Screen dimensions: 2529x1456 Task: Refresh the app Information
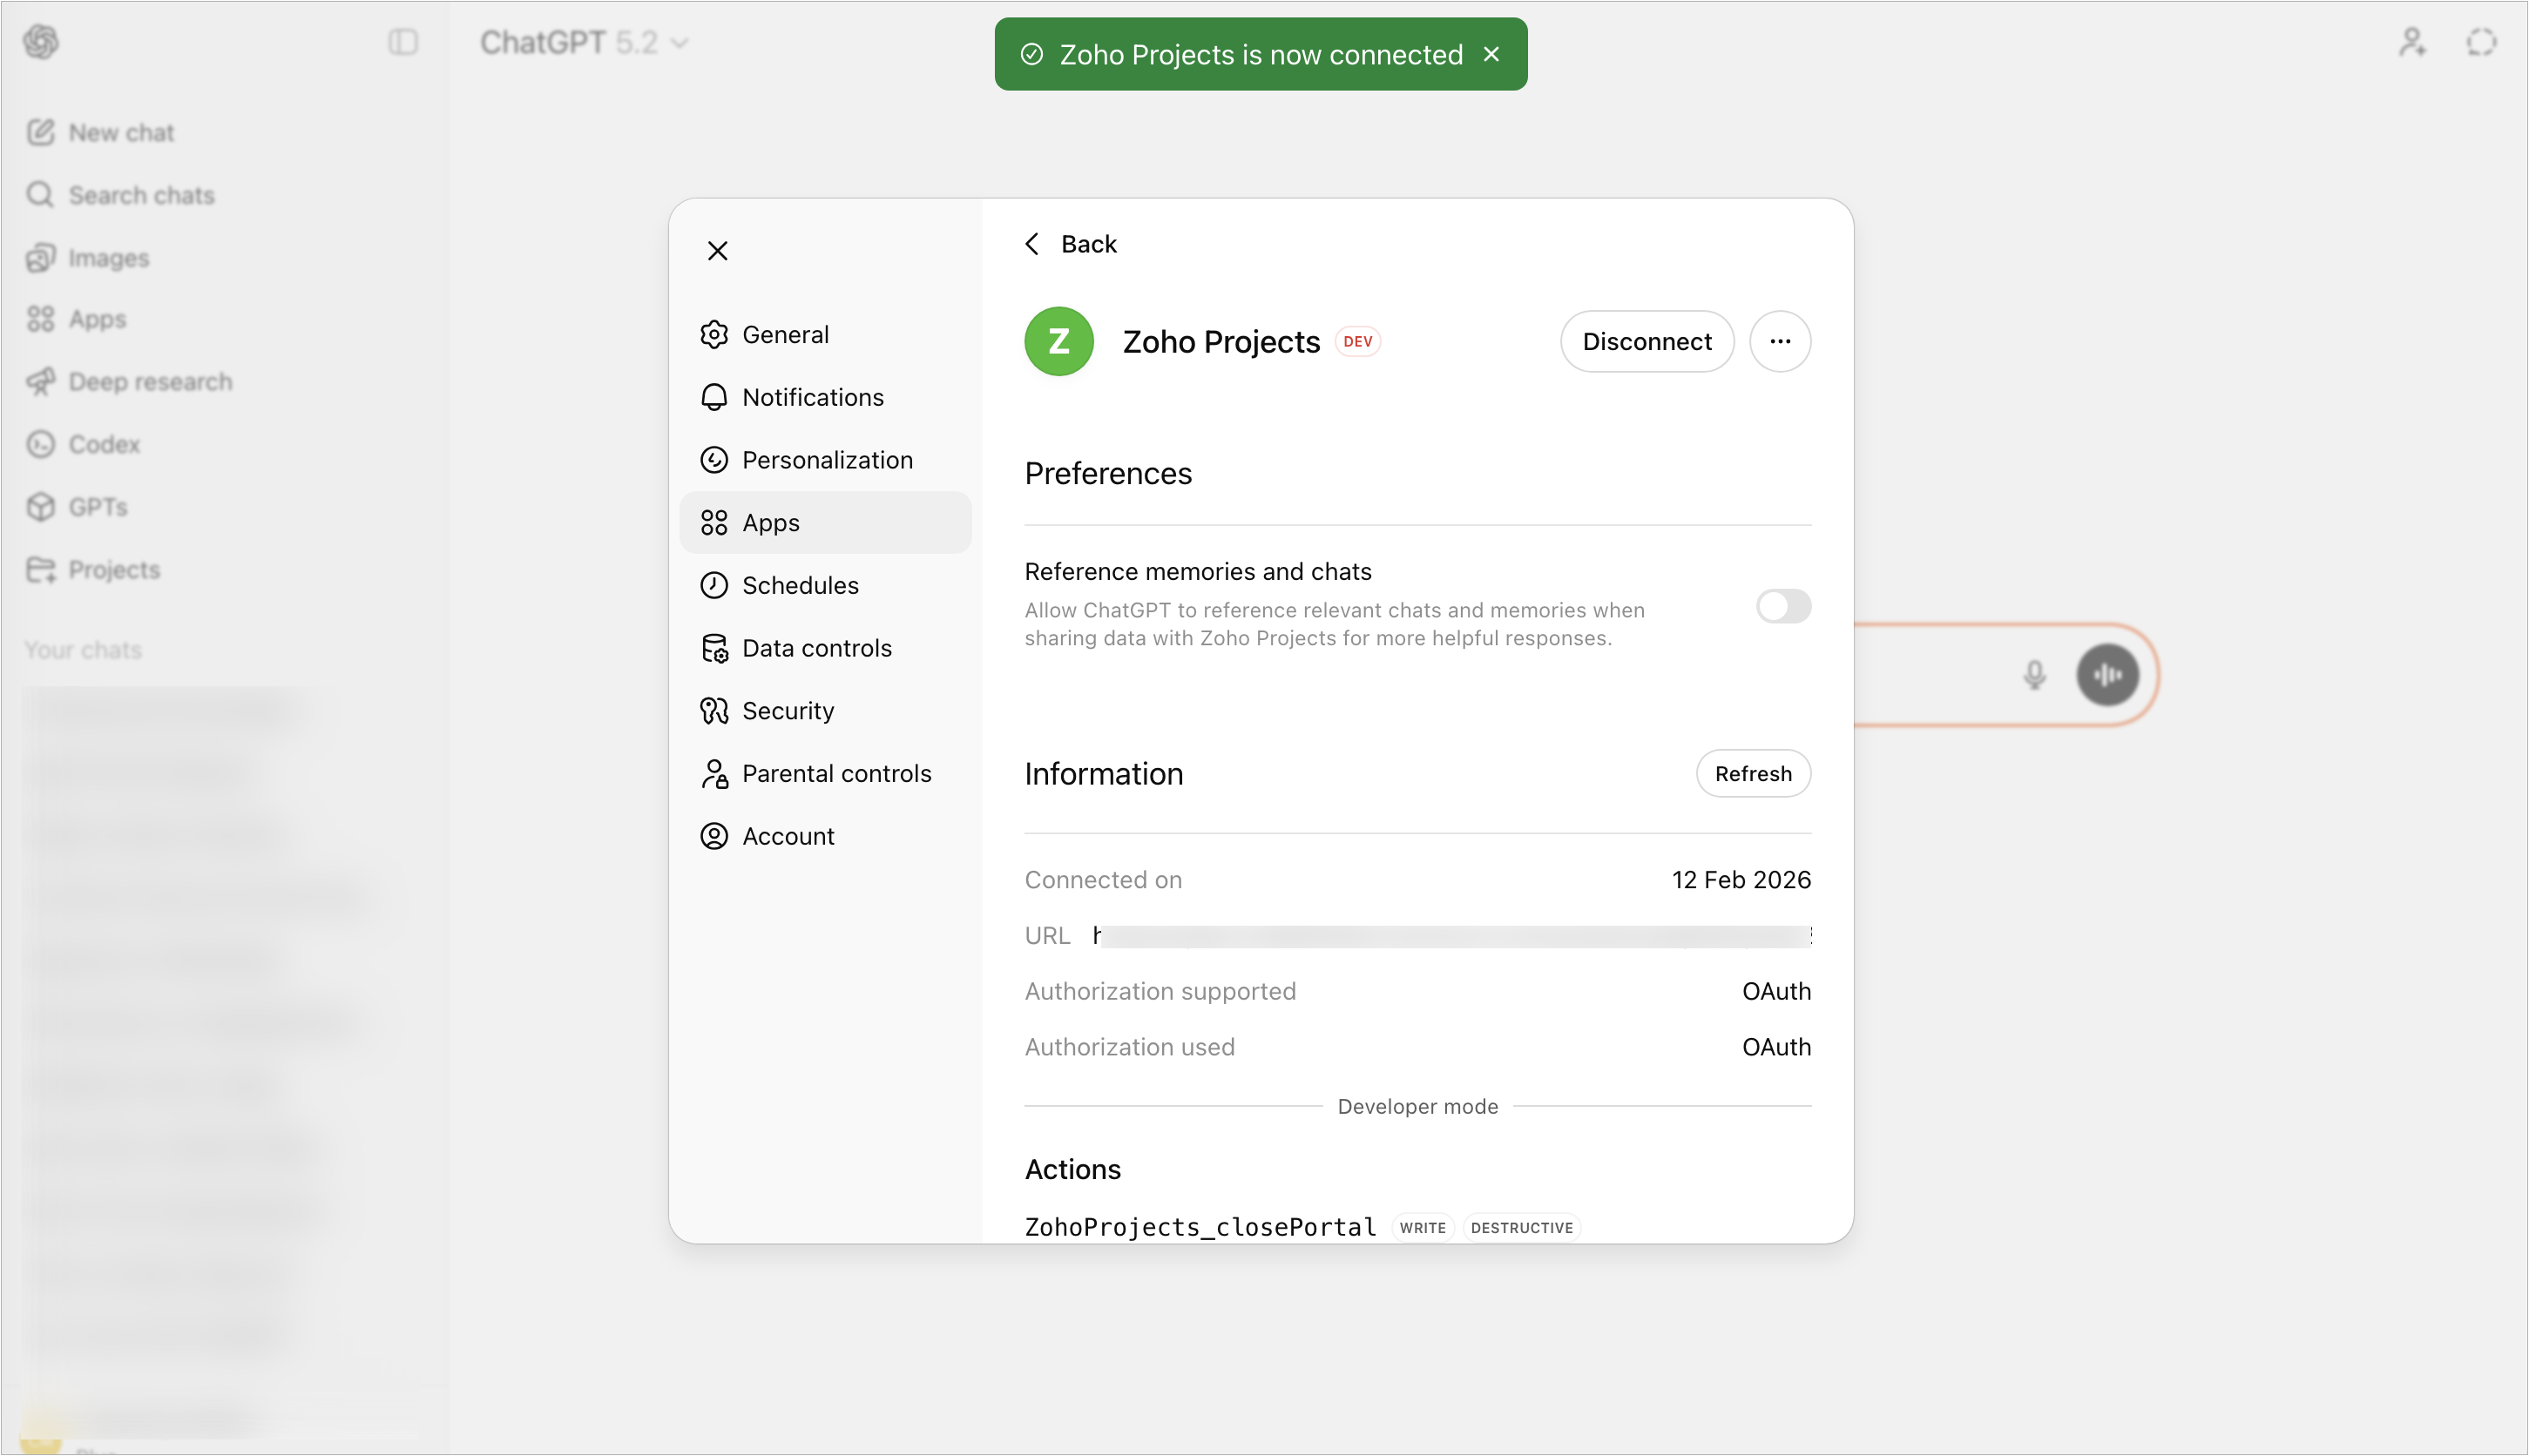1753,773
